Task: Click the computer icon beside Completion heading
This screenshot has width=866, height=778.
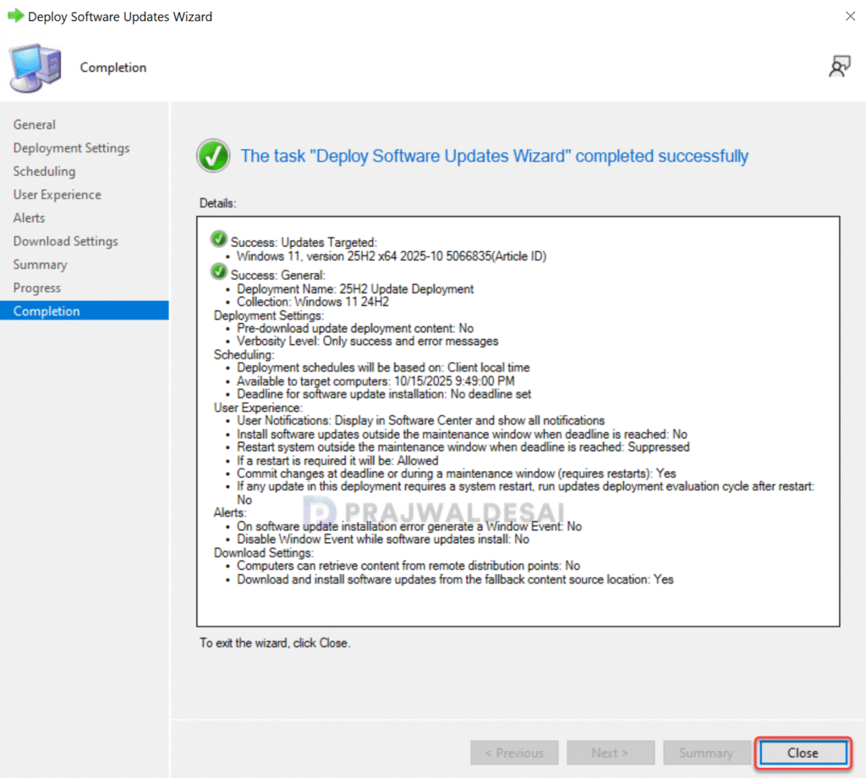Action: tap(36, 68)
